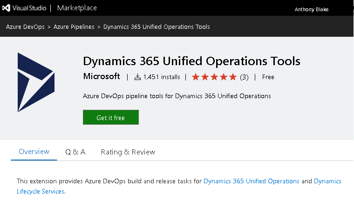Go to Azure DevOps breadcrumb
This screenshot has width=354, height=214.
[x=25, y=27]
